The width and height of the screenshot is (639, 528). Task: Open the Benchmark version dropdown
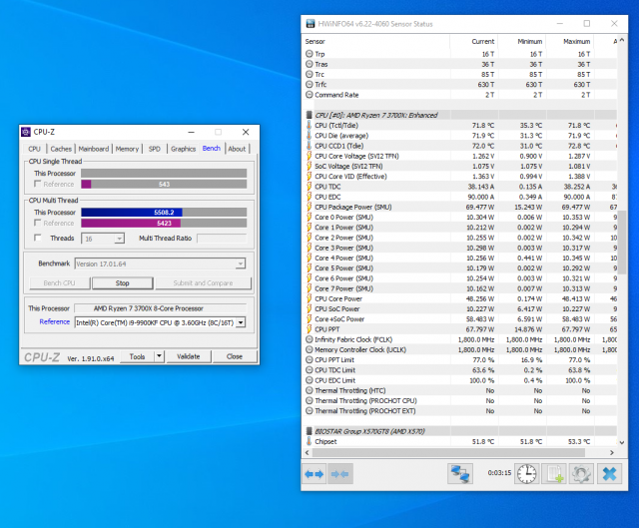coord(240,264)
